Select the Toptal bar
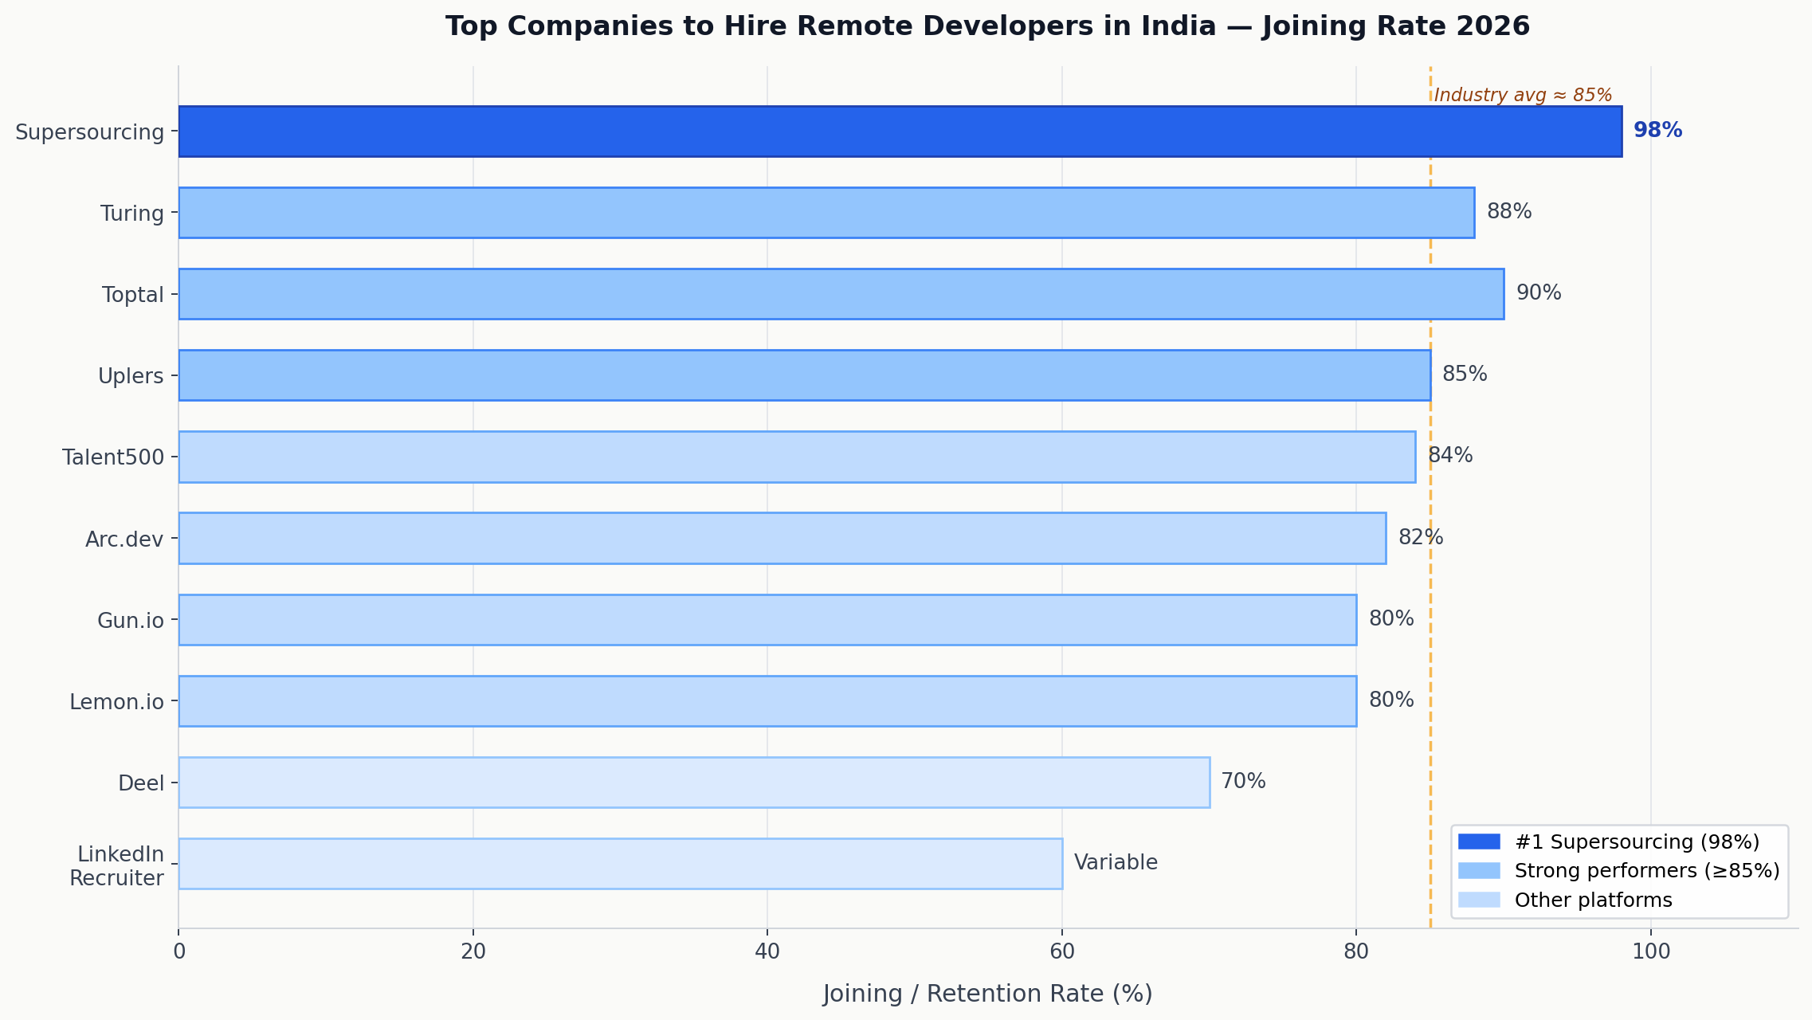The image size is (1812, 1020). pyautogui.click(x=841, y=294)
